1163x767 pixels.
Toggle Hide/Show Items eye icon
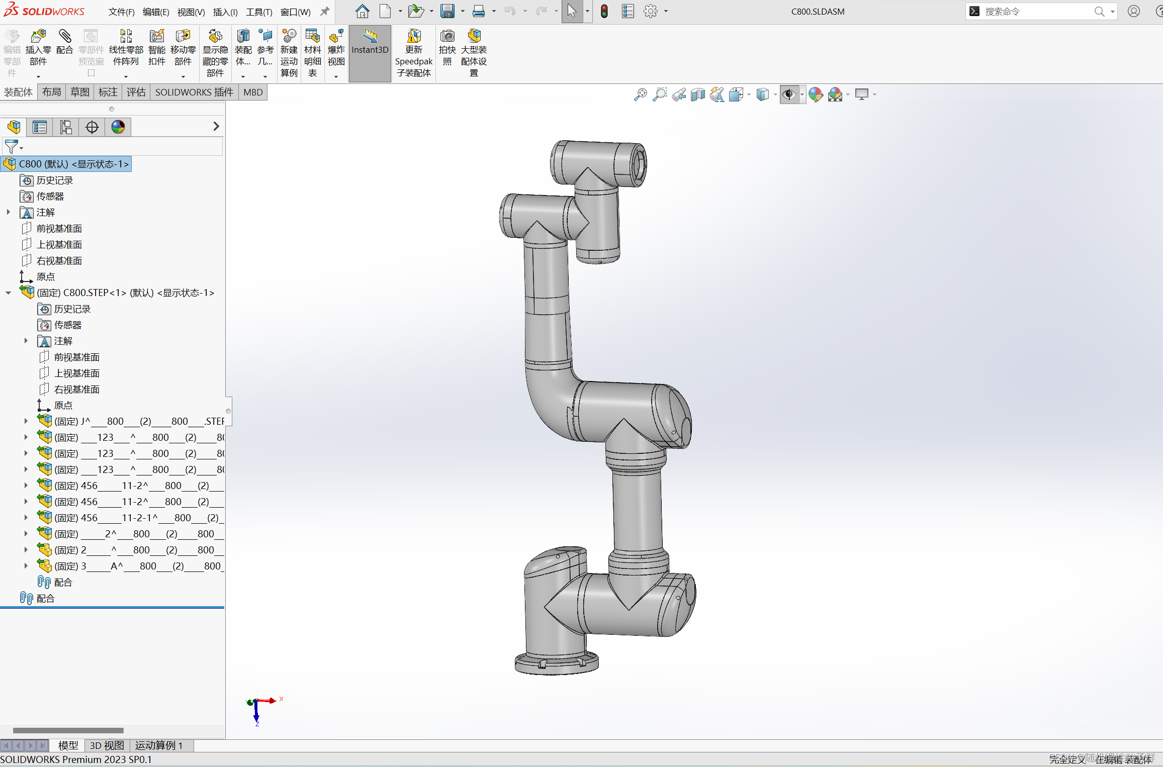tap(788, 94)
